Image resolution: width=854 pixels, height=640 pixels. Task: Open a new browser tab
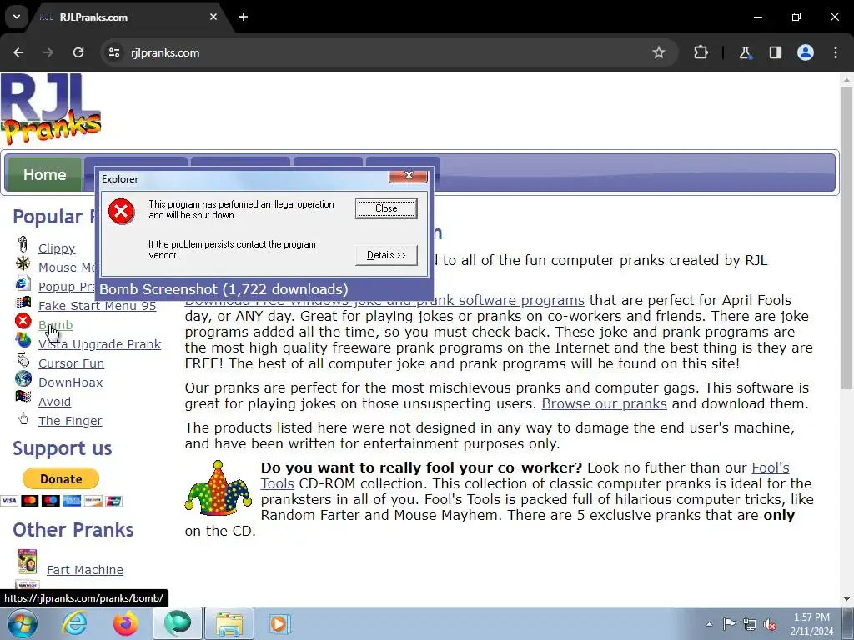tap(244, 17)
